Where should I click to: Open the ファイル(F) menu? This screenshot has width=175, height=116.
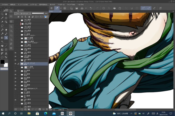tap(5, 5)
